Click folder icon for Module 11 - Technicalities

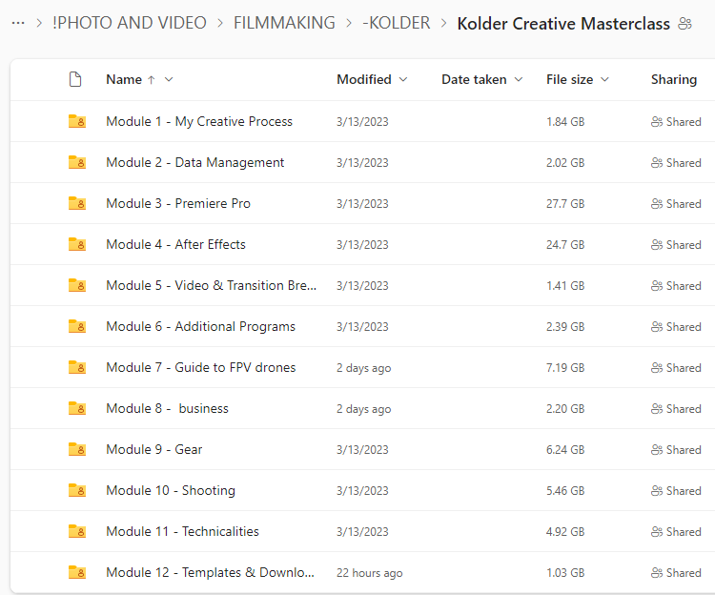tap(77, 532)
